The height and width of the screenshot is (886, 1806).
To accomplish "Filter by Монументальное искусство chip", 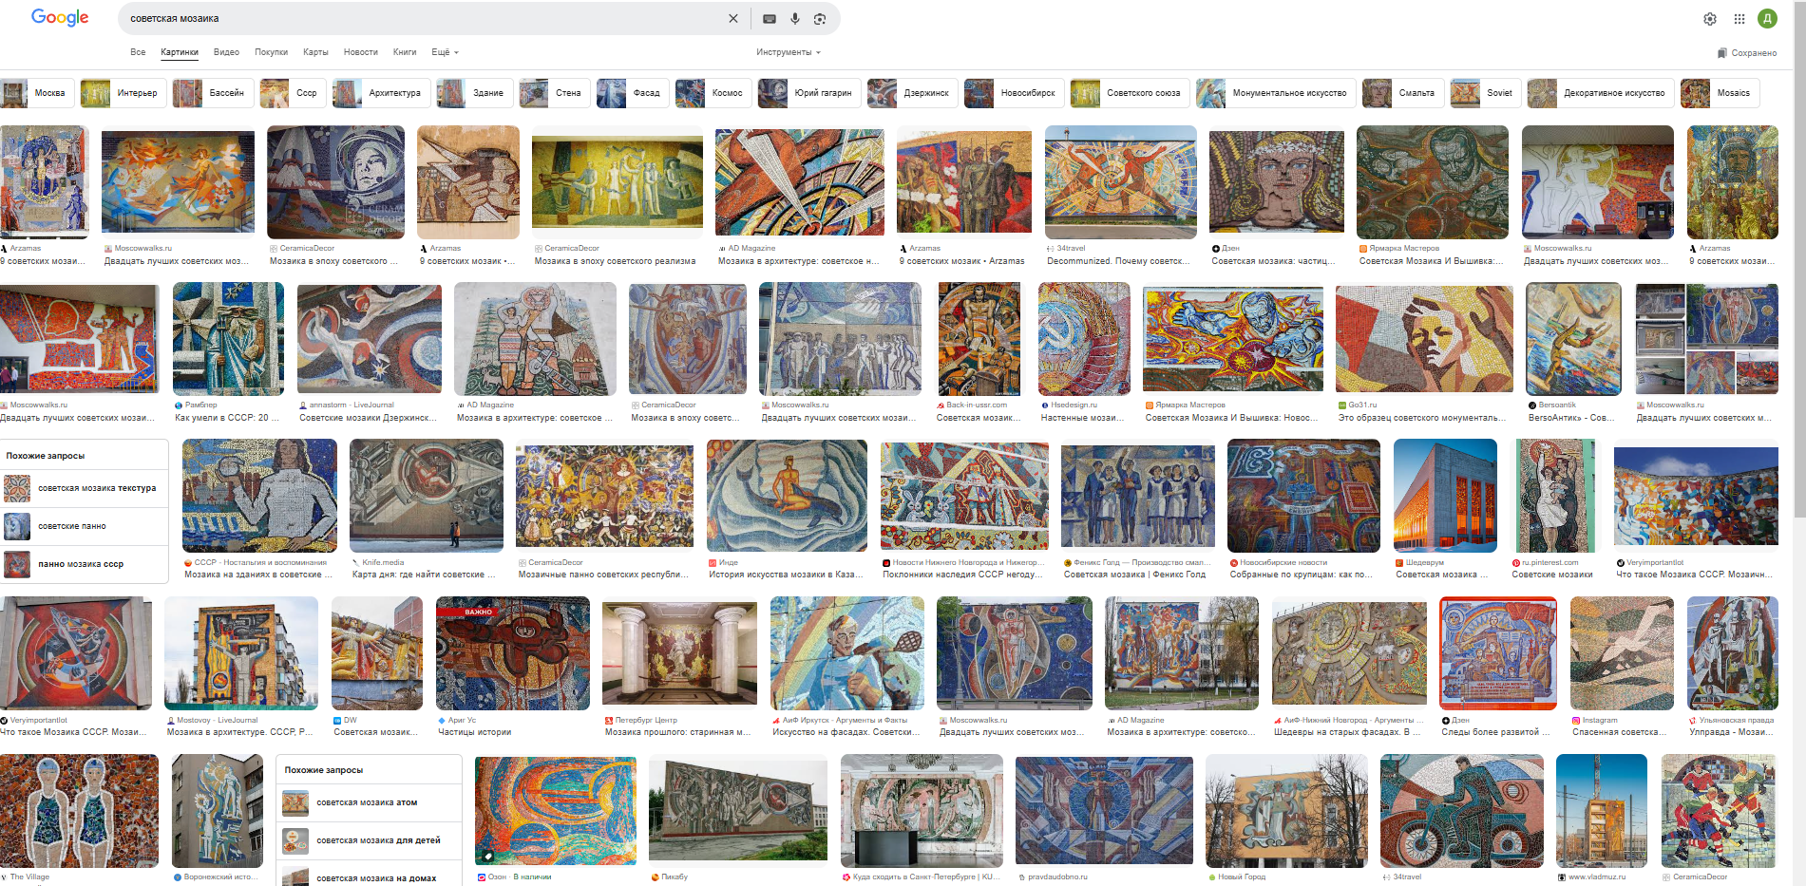I will (1275, 93).
